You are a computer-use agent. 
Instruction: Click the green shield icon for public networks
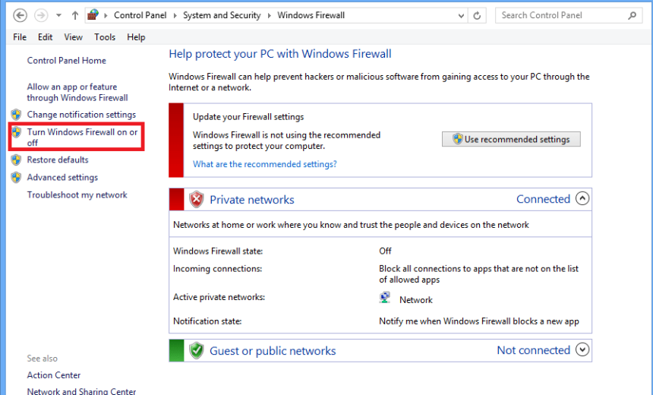point(197,350)
